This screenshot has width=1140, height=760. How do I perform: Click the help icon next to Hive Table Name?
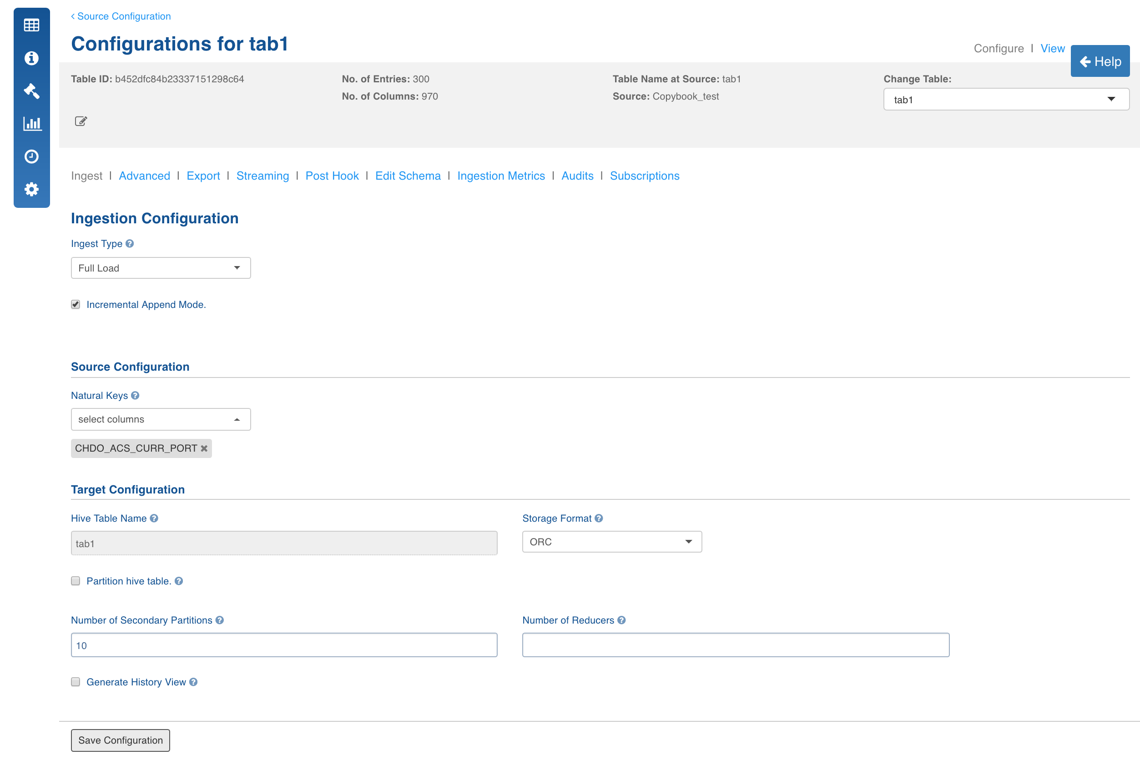tap(154, 518)
